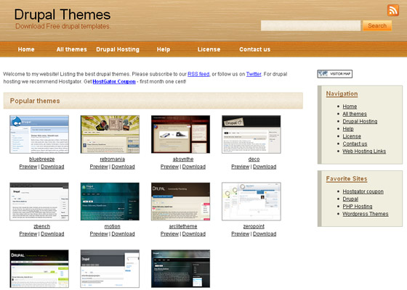Open Drupal link in Favorite Sites

tap(350, 199)
